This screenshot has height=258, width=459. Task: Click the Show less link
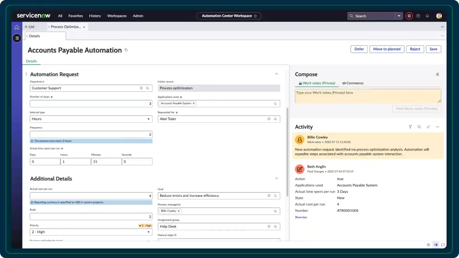301,217
